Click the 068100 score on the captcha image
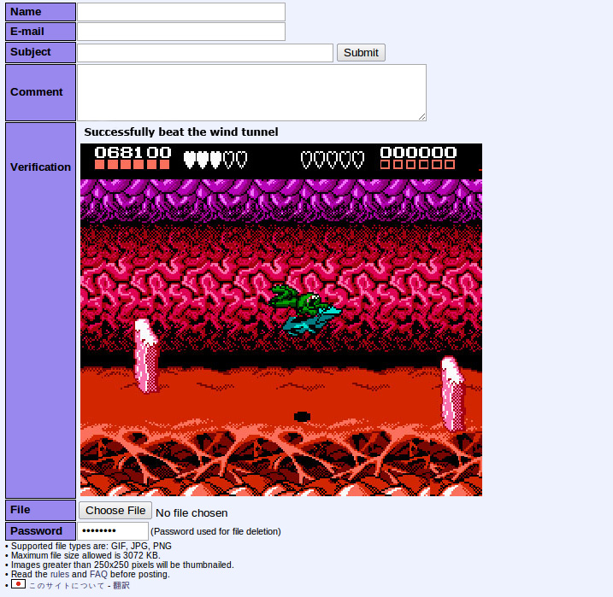The image size is (613, 597). point(133,152)
